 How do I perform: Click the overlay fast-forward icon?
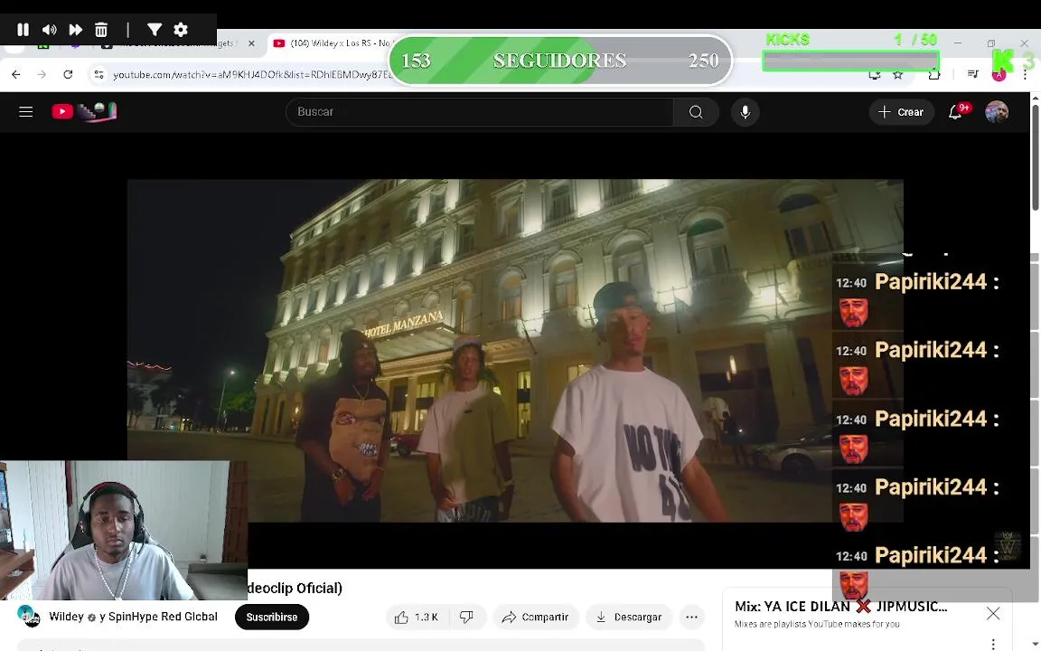click(76, 29)
